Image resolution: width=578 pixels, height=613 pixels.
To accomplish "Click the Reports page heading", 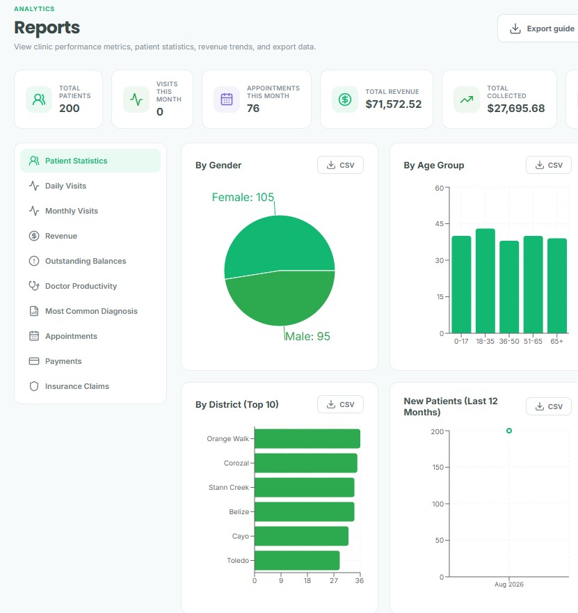I will click(x=47, y=27).
